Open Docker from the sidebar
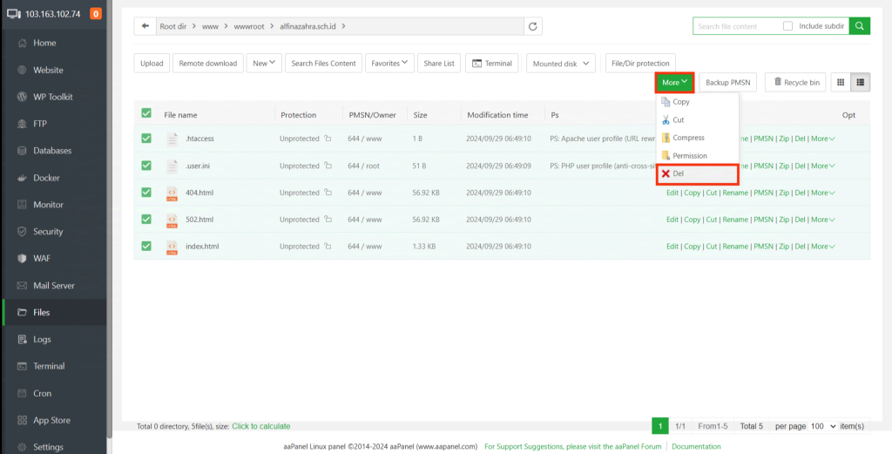This screenshot has width=892, height=454. (x=47, y=178)
